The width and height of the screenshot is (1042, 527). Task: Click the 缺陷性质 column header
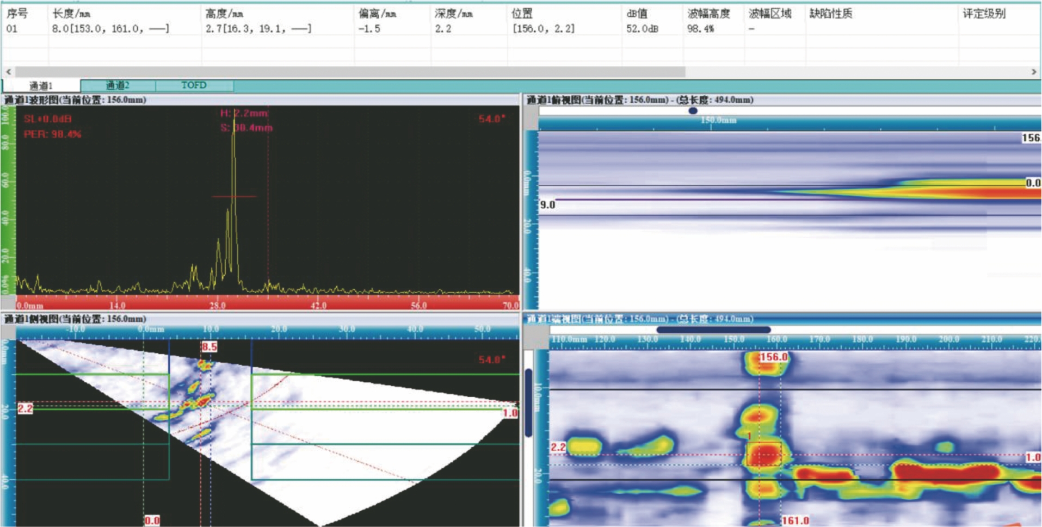tap(830, 14)
